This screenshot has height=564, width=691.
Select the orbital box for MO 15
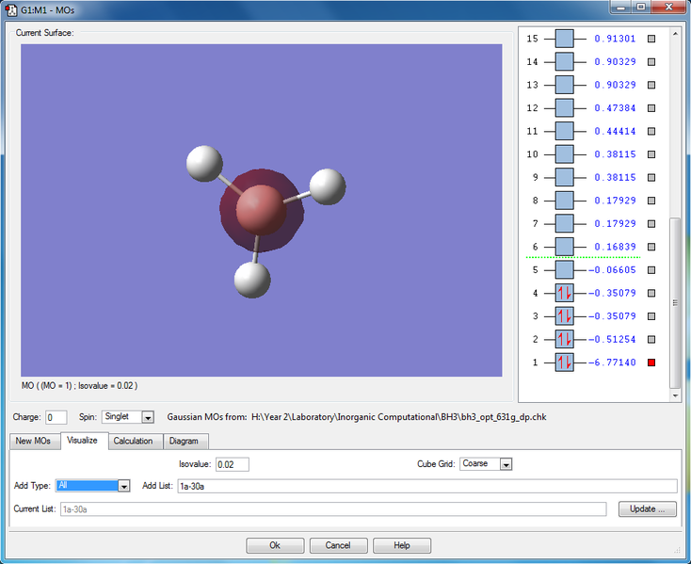(564, 39)
